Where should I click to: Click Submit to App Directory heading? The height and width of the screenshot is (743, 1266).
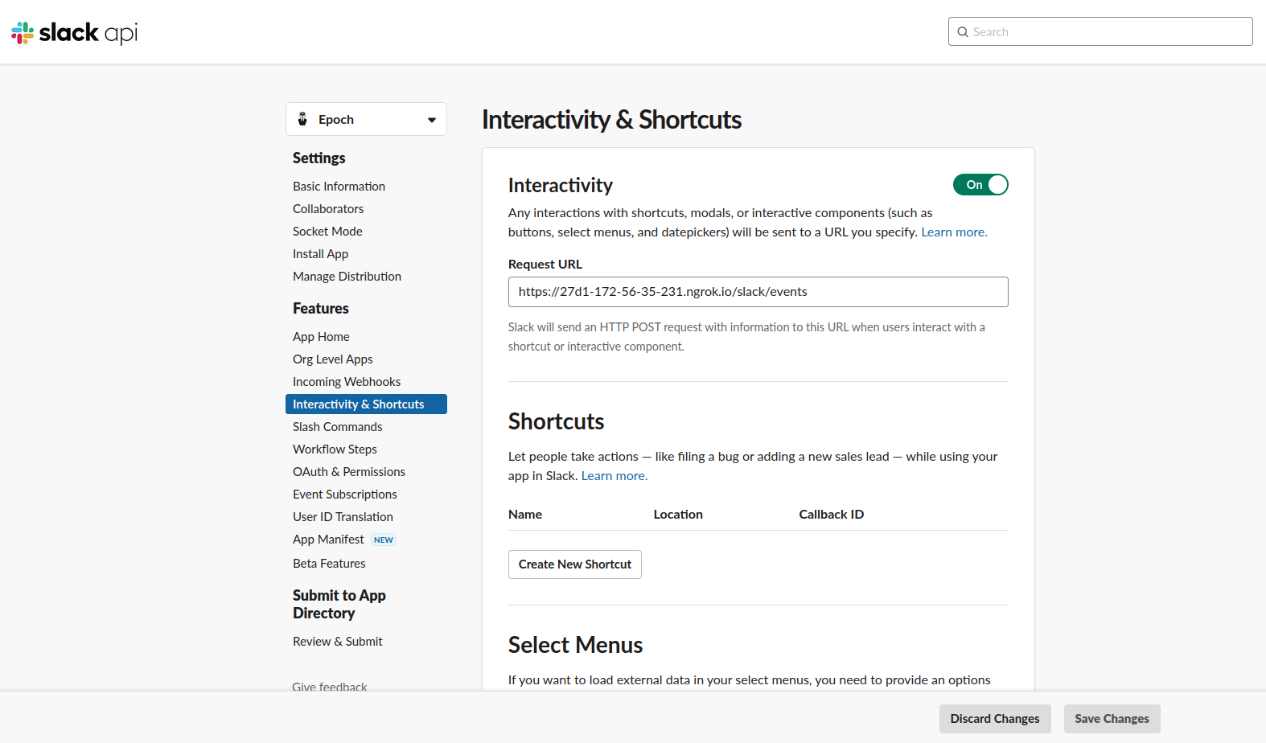click(339, 605)
